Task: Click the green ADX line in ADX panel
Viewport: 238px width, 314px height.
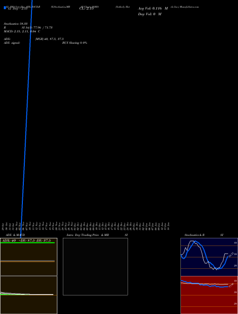Action: 28,243
